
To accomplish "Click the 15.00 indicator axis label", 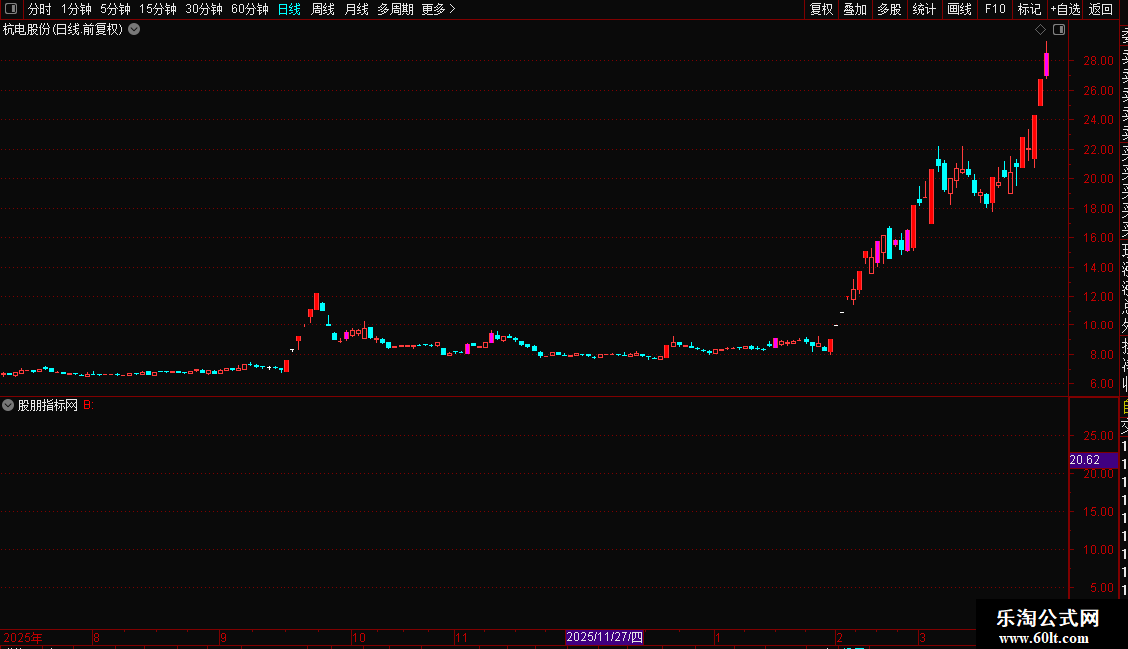I will (1098, 511).
